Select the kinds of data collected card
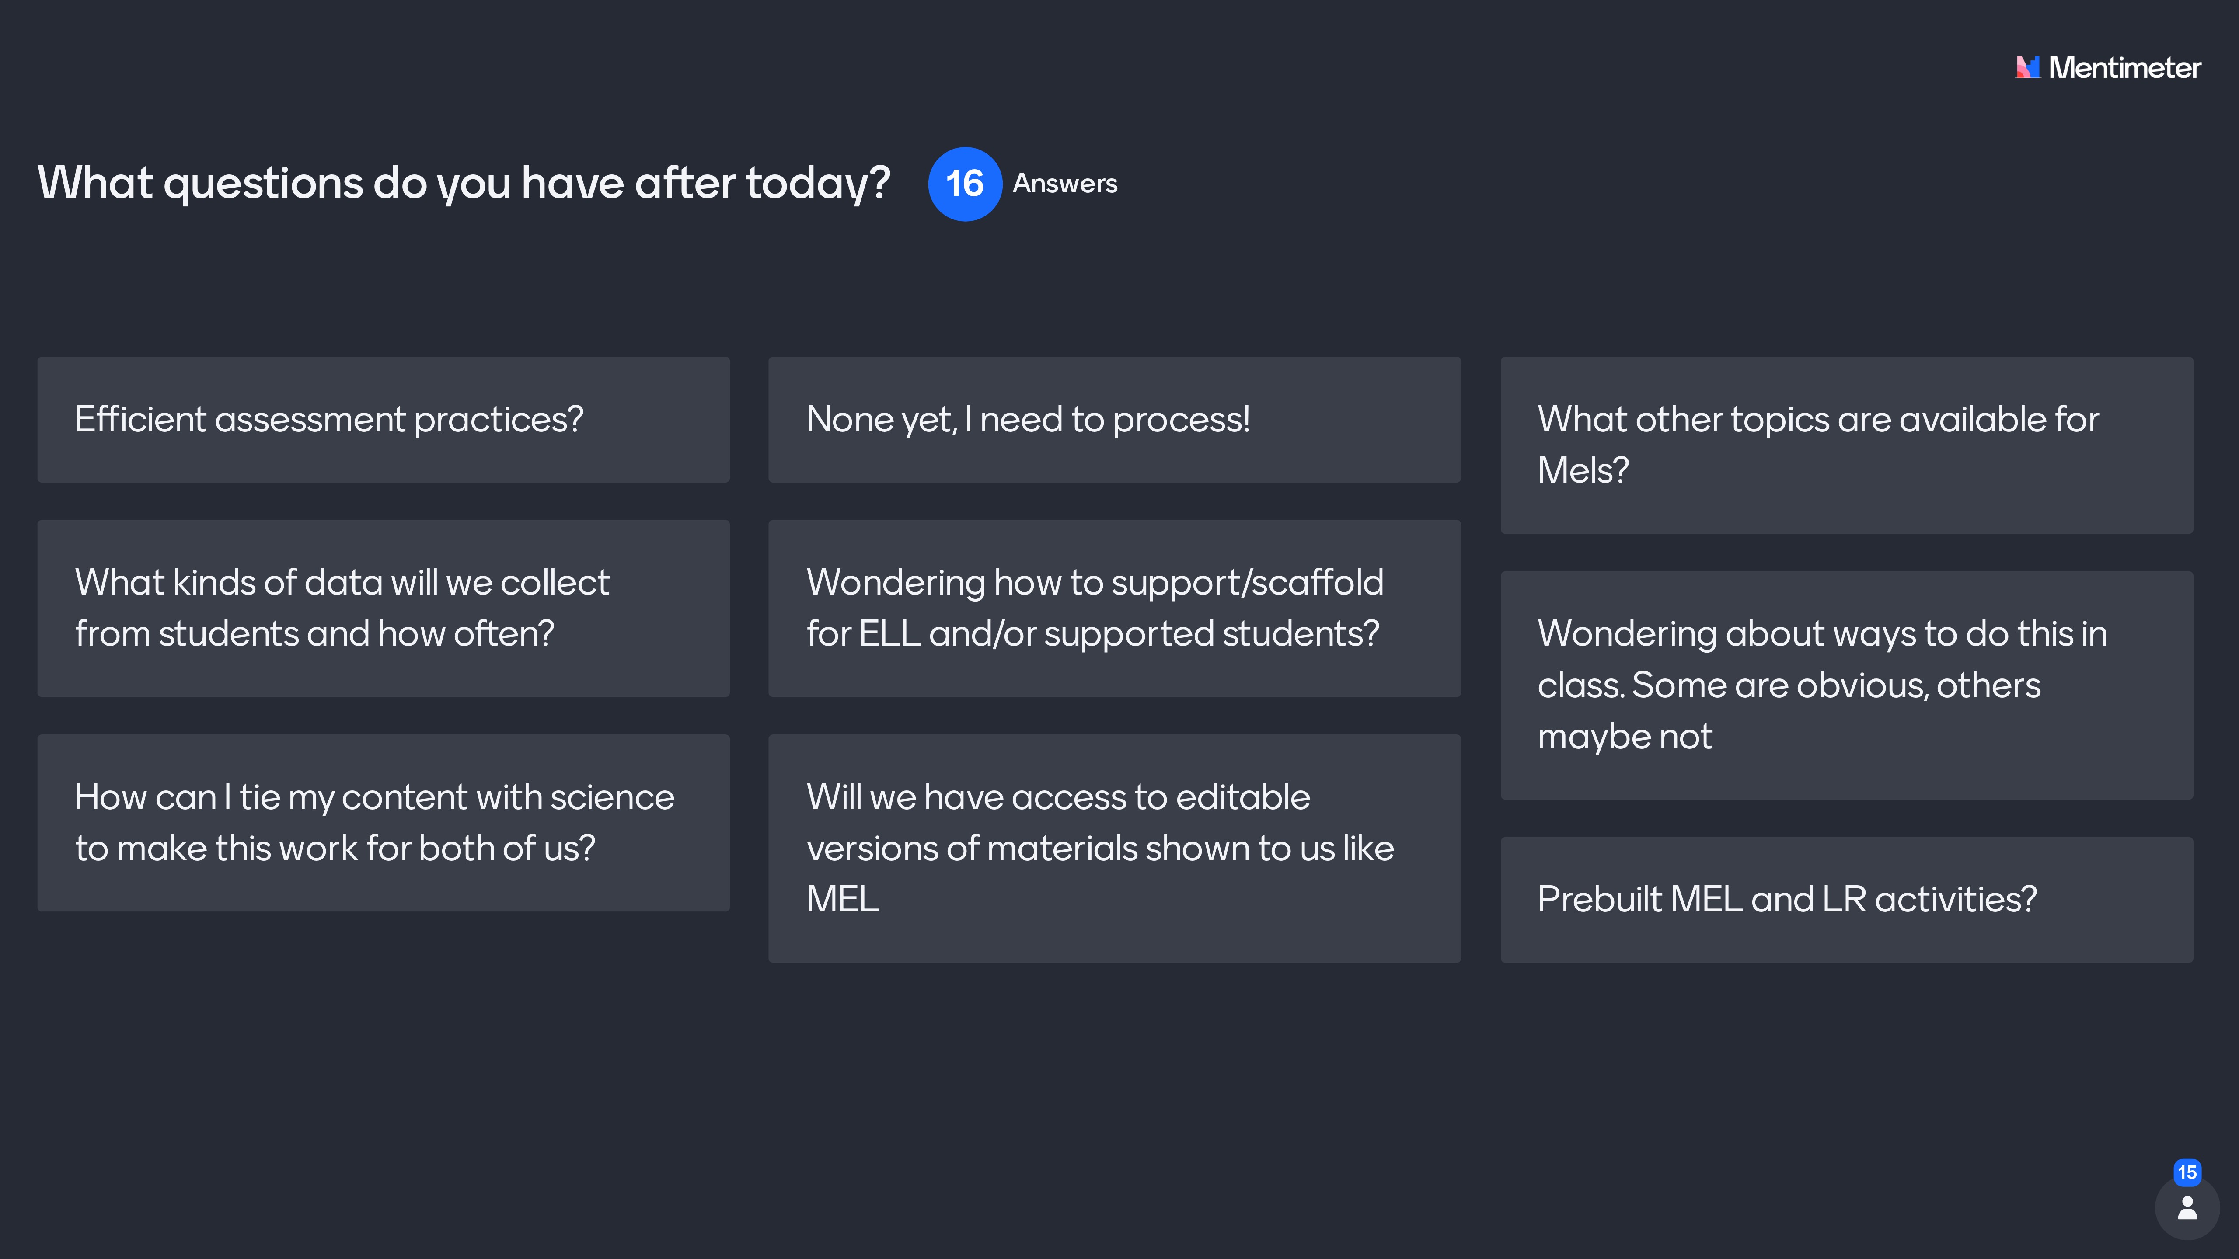2239x1259 pixels. (383, 608)
